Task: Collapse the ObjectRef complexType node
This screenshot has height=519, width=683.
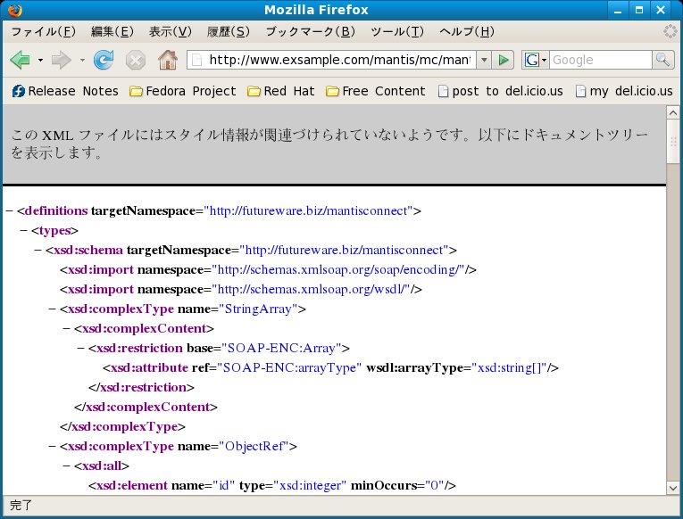Action: pos(53,446)
